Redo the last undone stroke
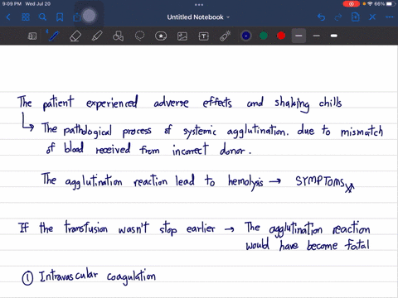 coord(338,17)
